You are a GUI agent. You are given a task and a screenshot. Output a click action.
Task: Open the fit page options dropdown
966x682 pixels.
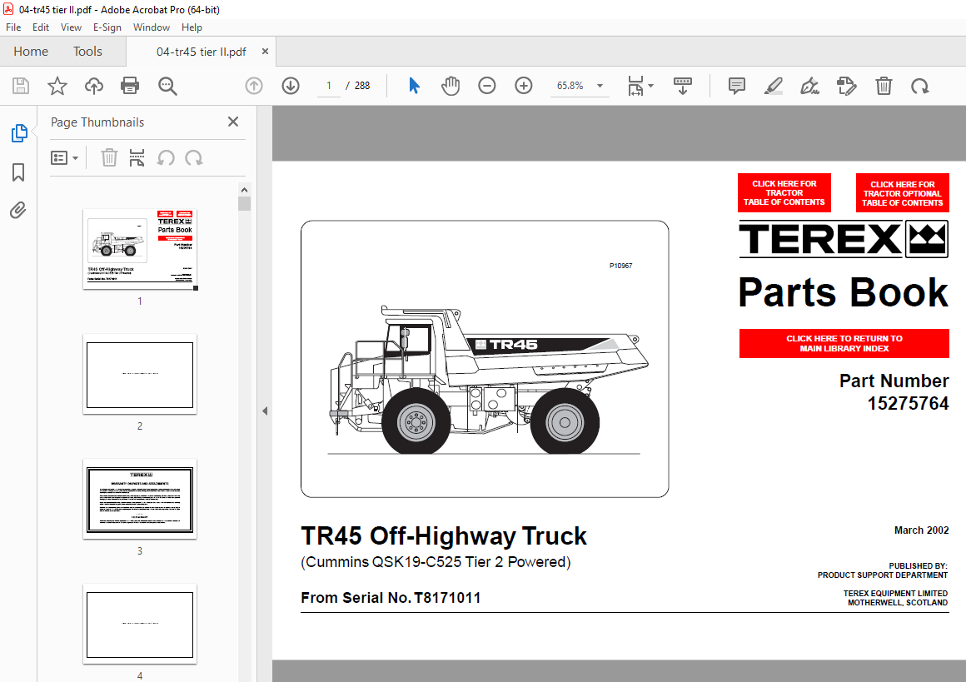[x=640, y=86]
